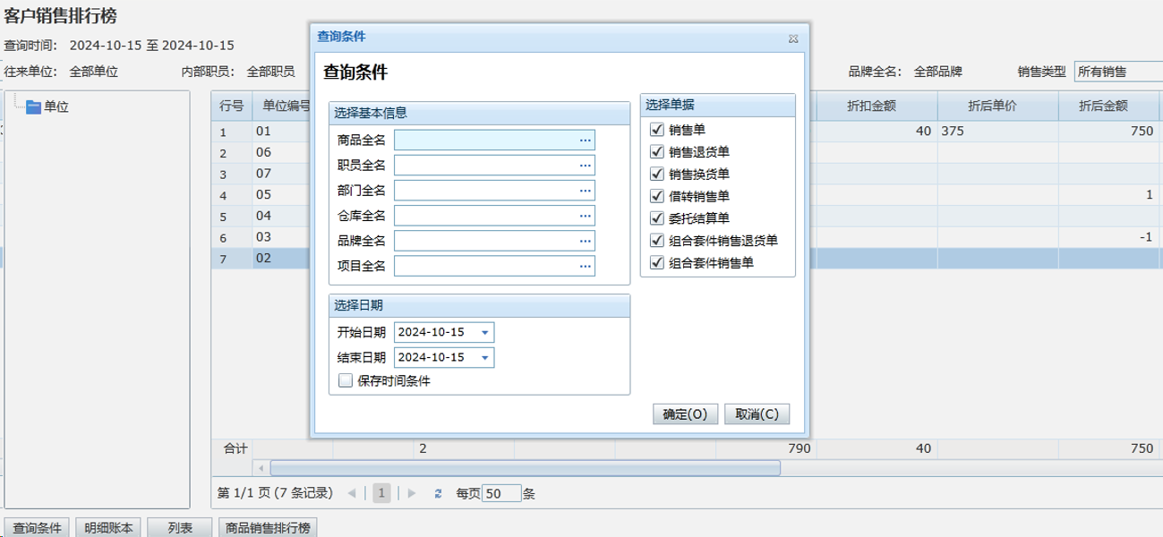
Task: Click ellipsis browse icon for 项目全名
Action: click(x=585, y=266)
